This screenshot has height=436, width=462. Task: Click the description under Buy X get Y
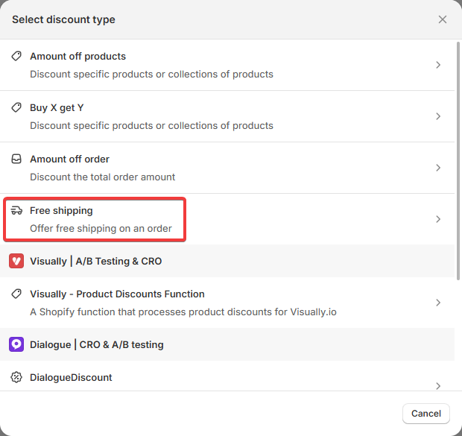click(152, 125)
